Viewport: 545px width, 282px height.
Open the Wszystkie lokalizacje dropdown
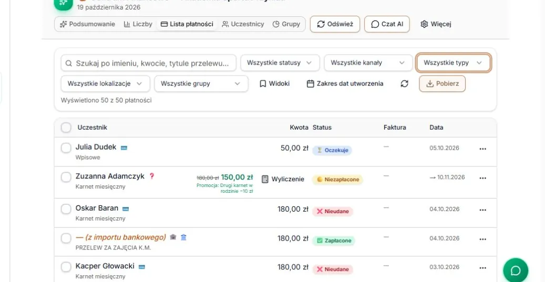click(105, 83)
